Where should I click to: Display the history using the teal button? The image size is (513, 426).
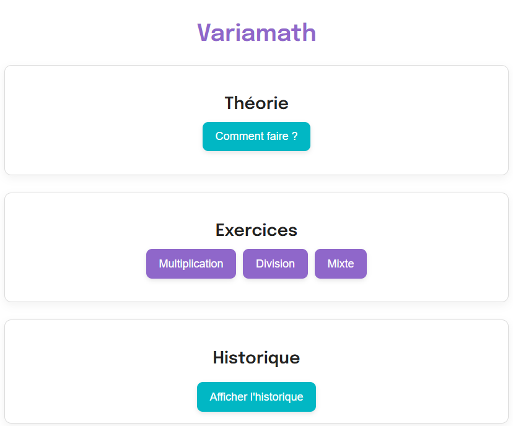[256, 397]
